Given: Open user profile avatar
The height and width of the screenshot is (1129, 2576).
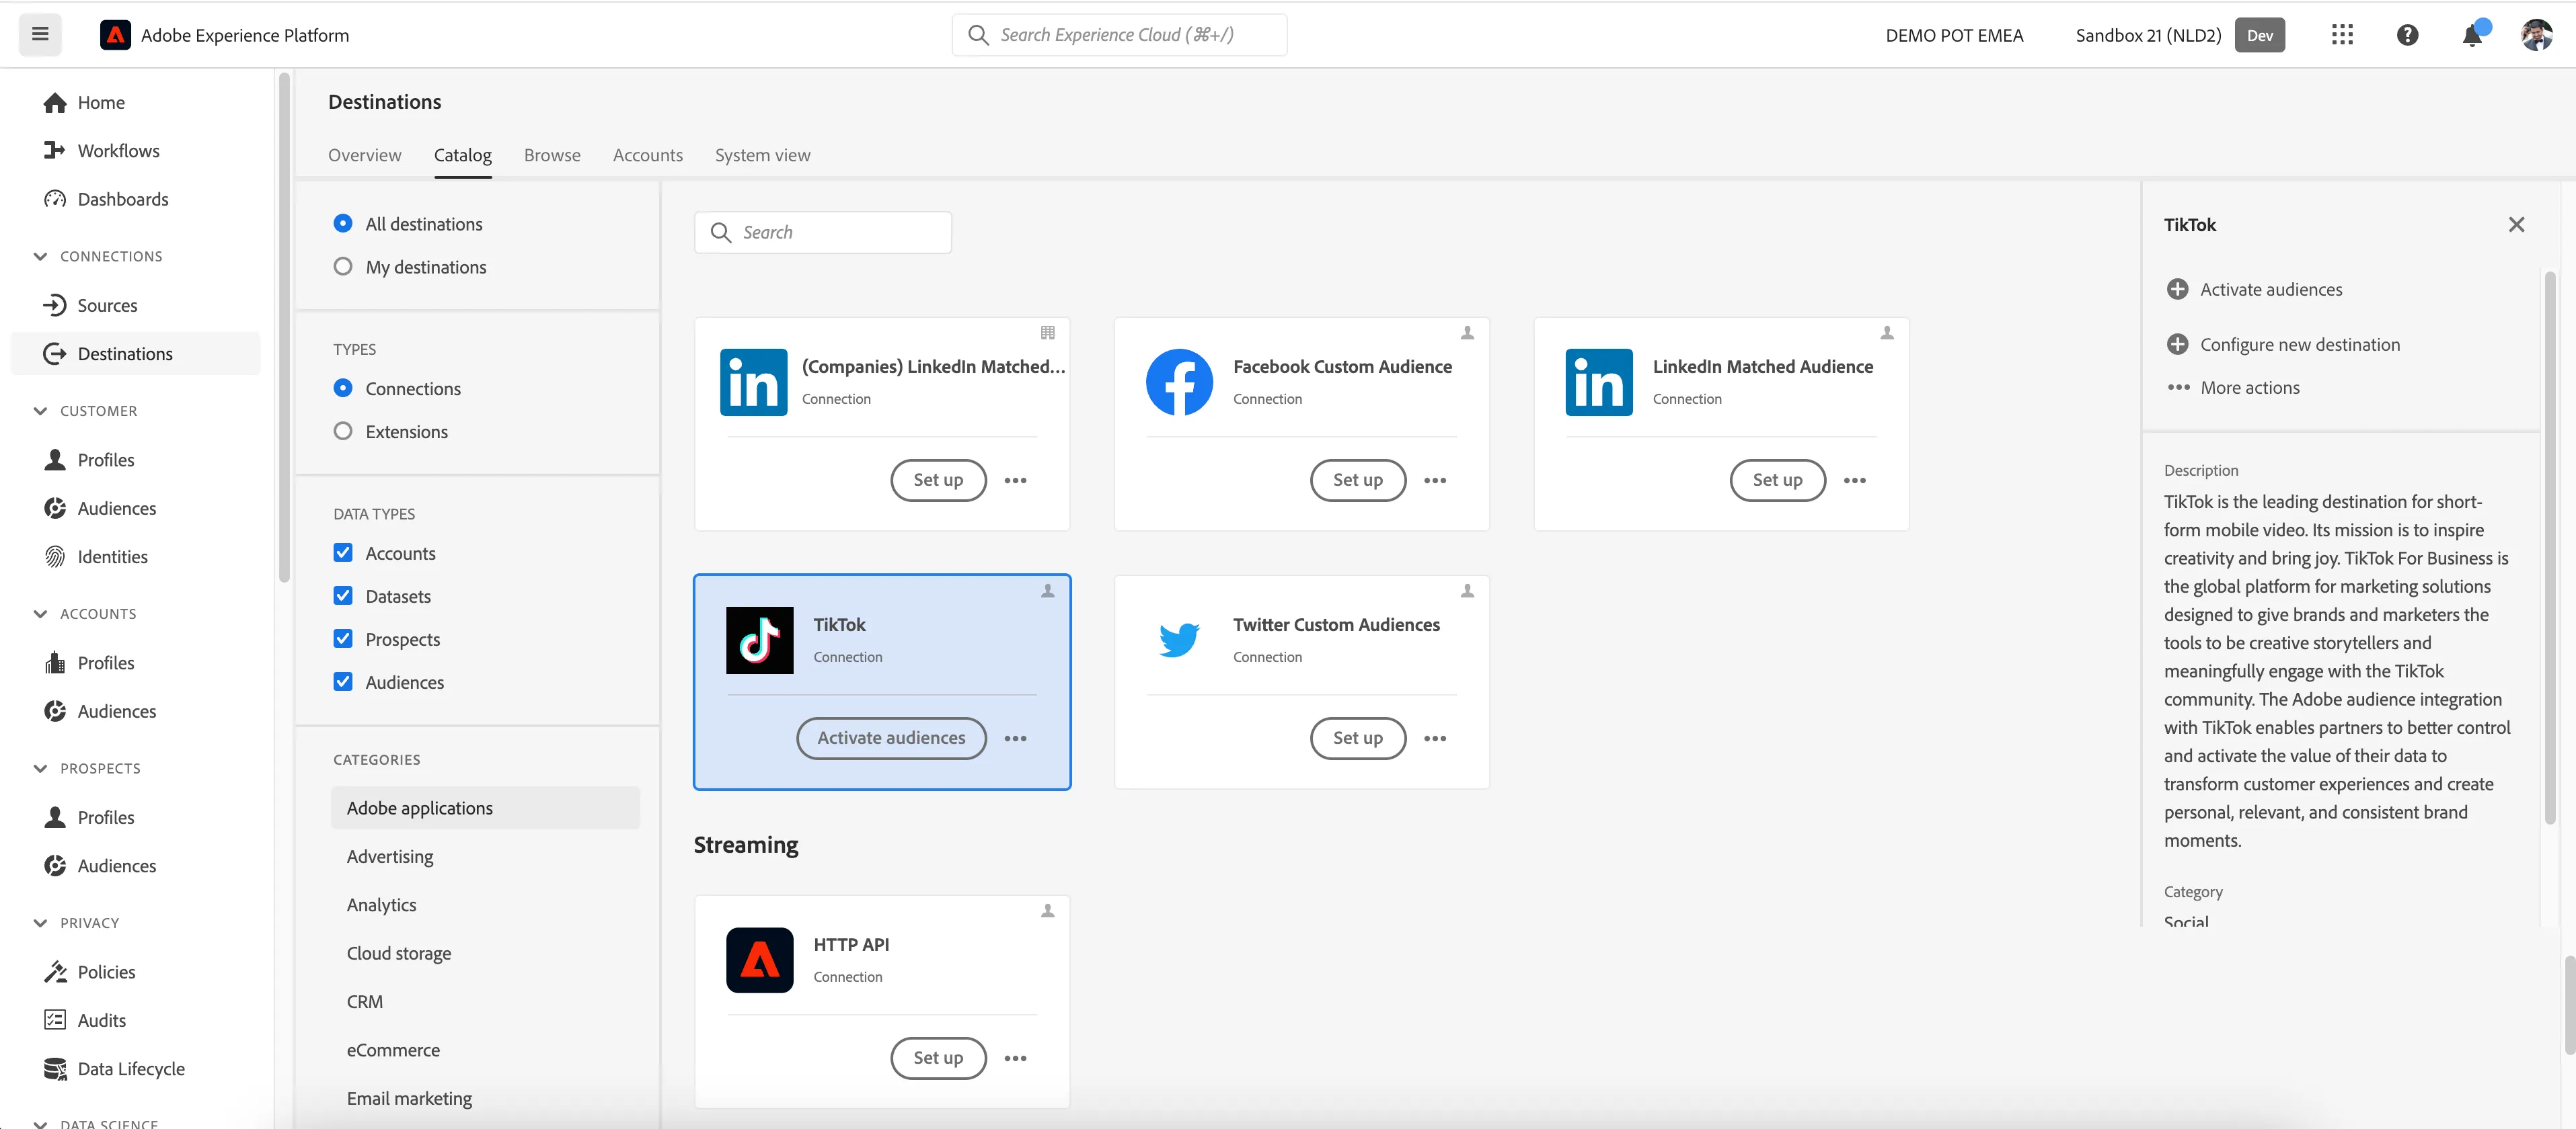Looking at the screenshot, I should pyautogui.click(x=2536, y=35).
